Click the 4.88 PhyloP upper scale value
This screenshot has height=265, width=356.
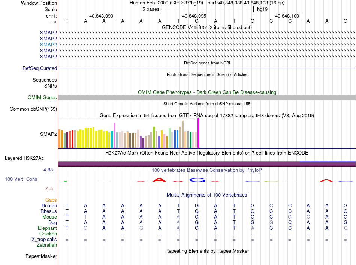(x=48, y=170)
